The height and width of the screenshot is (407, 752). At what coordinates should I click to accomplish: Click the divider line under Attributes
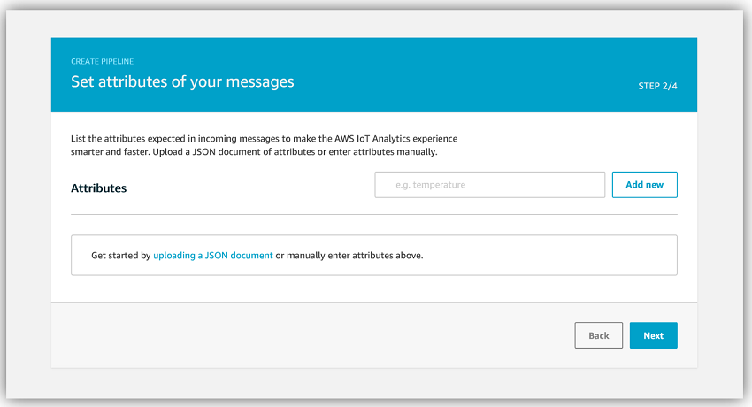click(x=374, y=215)
